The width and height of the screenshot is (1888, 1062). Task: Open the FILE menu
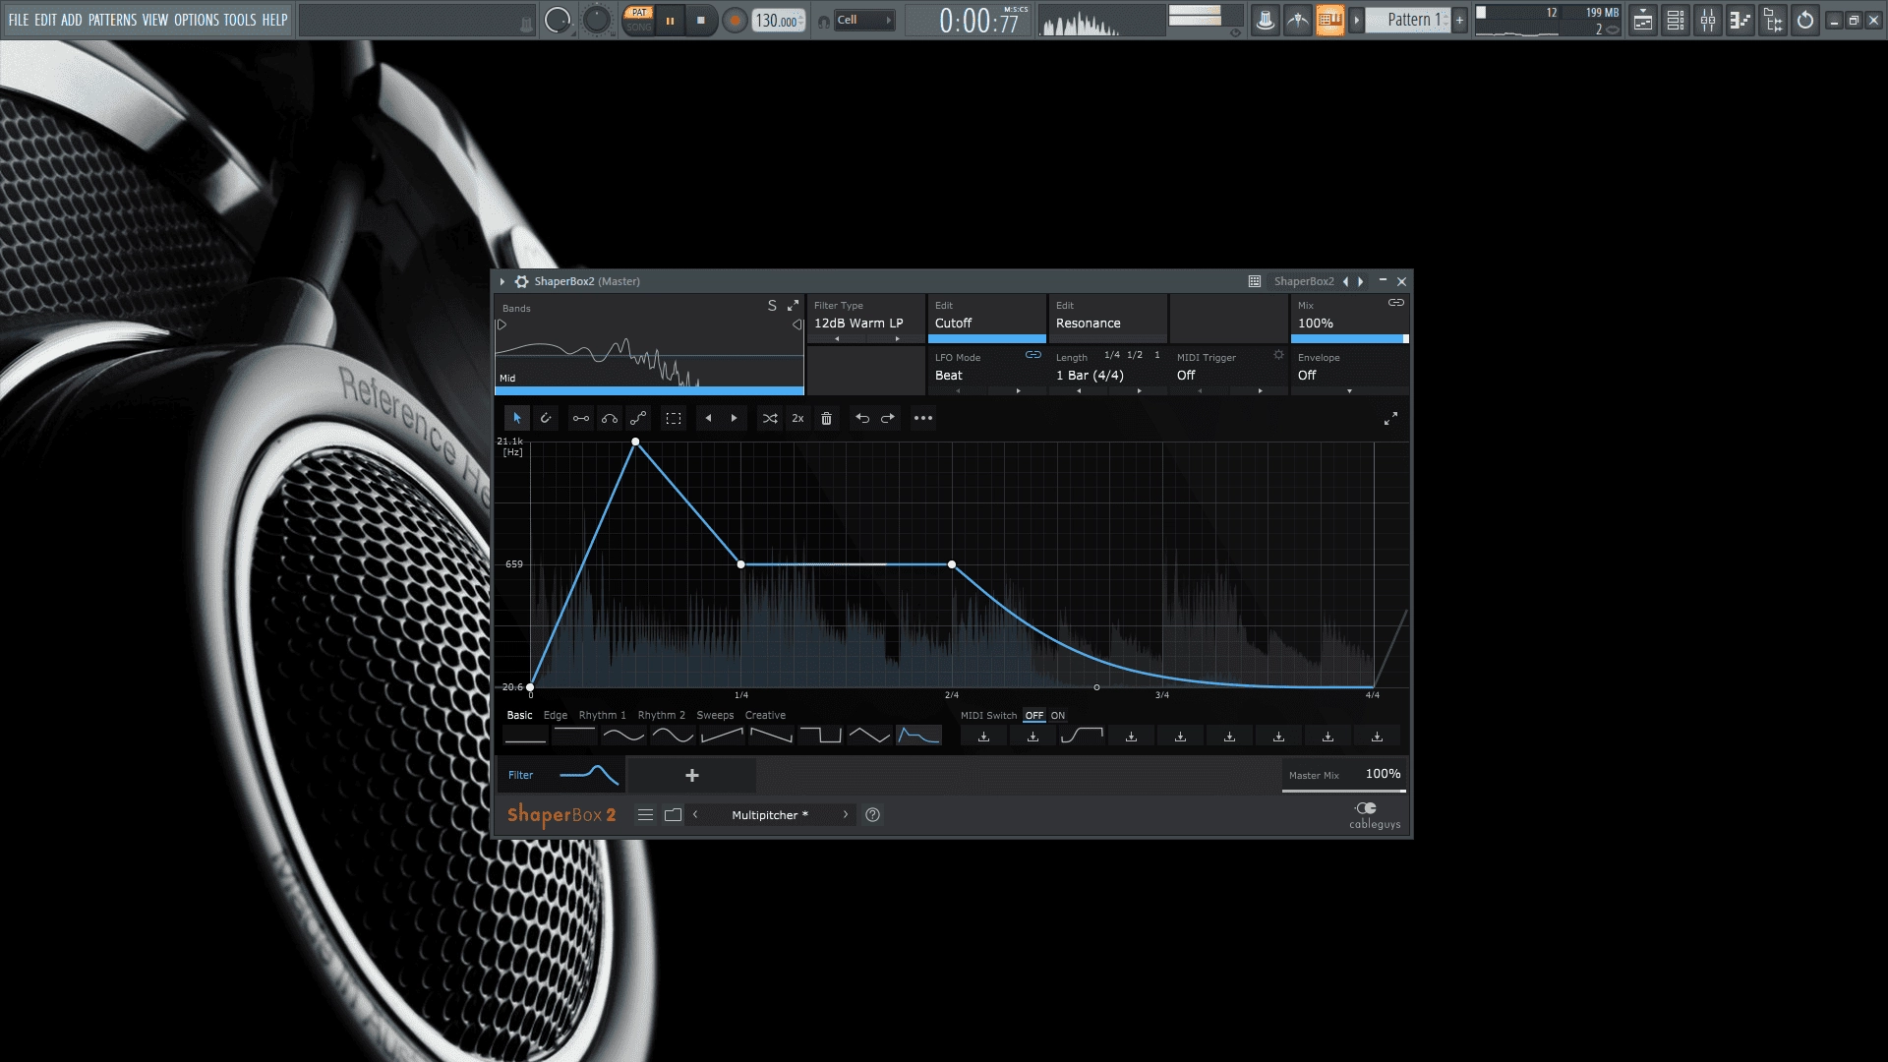[19, 20]
